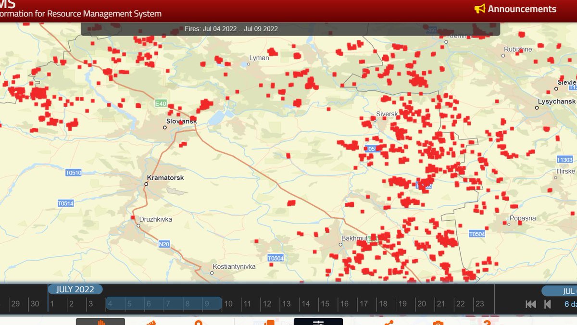Select day 13 on the timeline
The width and height of the screenshot is (577, 325).
click(x=286, y=304)
